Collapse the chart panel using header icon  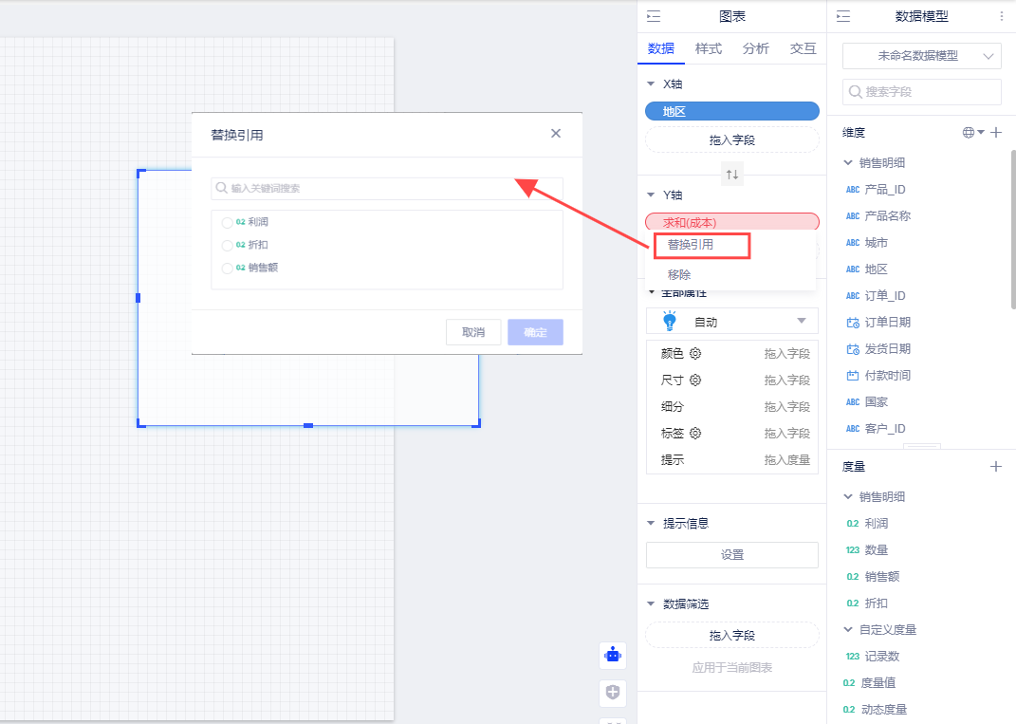tap(653, 16)
